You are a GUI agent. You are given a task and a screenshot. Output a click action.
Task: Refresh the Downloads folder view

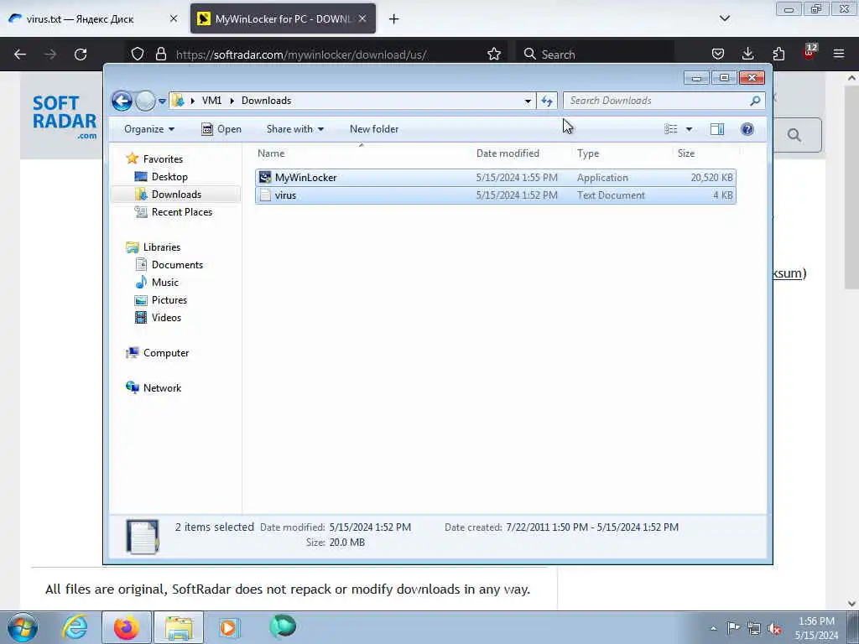[547, 101]
